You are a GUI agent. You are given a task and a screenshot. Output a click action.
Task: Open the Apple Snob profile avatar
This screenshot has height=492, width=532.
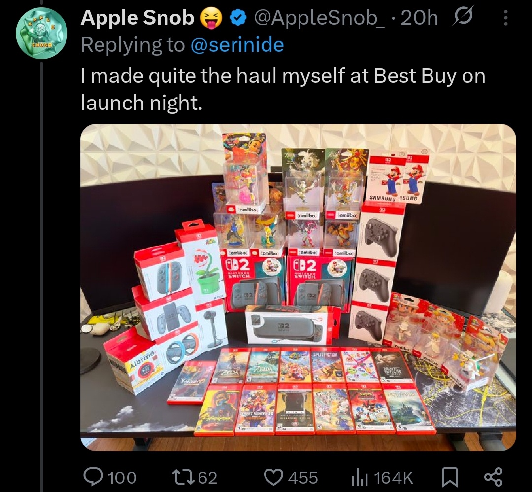41,33
